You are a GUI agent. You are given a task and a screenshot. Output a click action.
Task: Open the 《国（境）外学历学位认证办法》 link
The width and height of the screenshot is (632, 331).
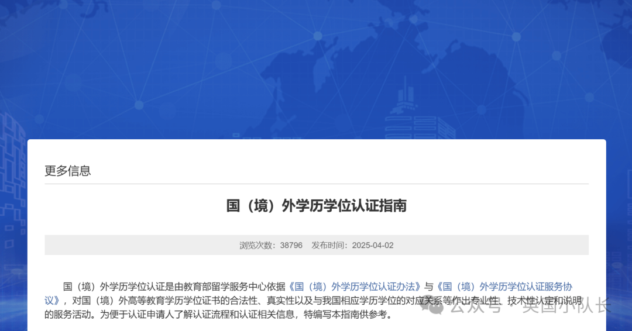tap(355, 287)
